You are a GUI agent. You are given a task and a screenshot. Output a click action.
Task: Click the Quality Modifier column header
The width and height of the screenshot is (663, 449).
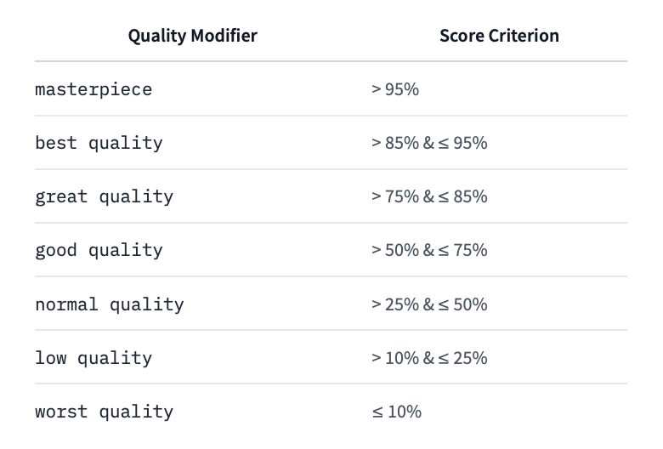click(192, 36)
